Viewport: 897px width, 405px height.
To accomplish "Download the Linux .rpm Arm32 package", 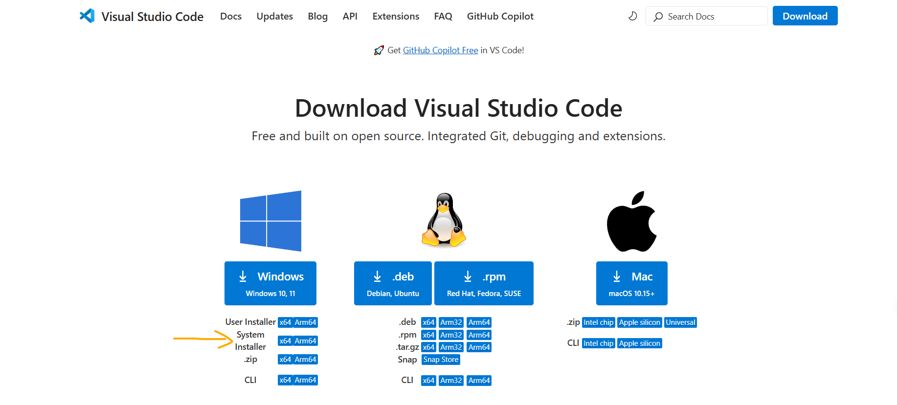I will point(451,335).
